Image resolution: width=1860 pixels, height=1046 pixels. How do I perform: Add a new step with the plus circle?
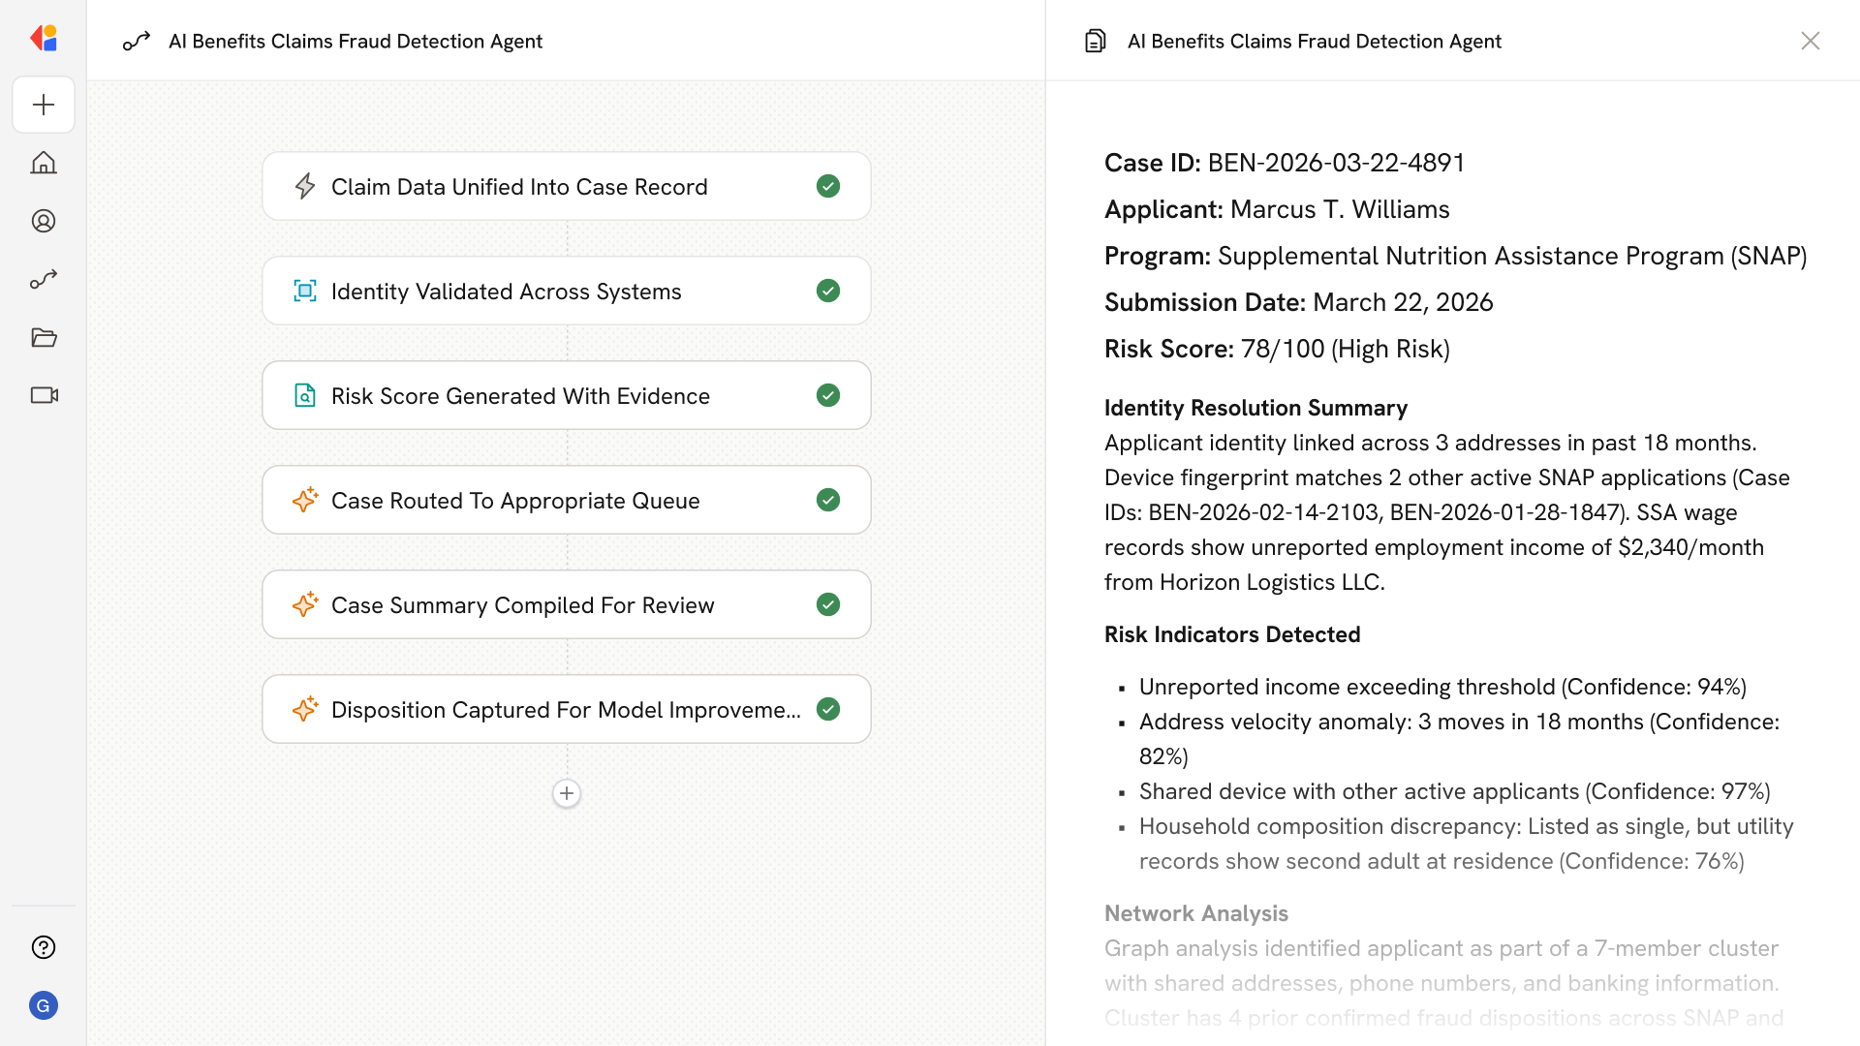[x=567, y=793]
